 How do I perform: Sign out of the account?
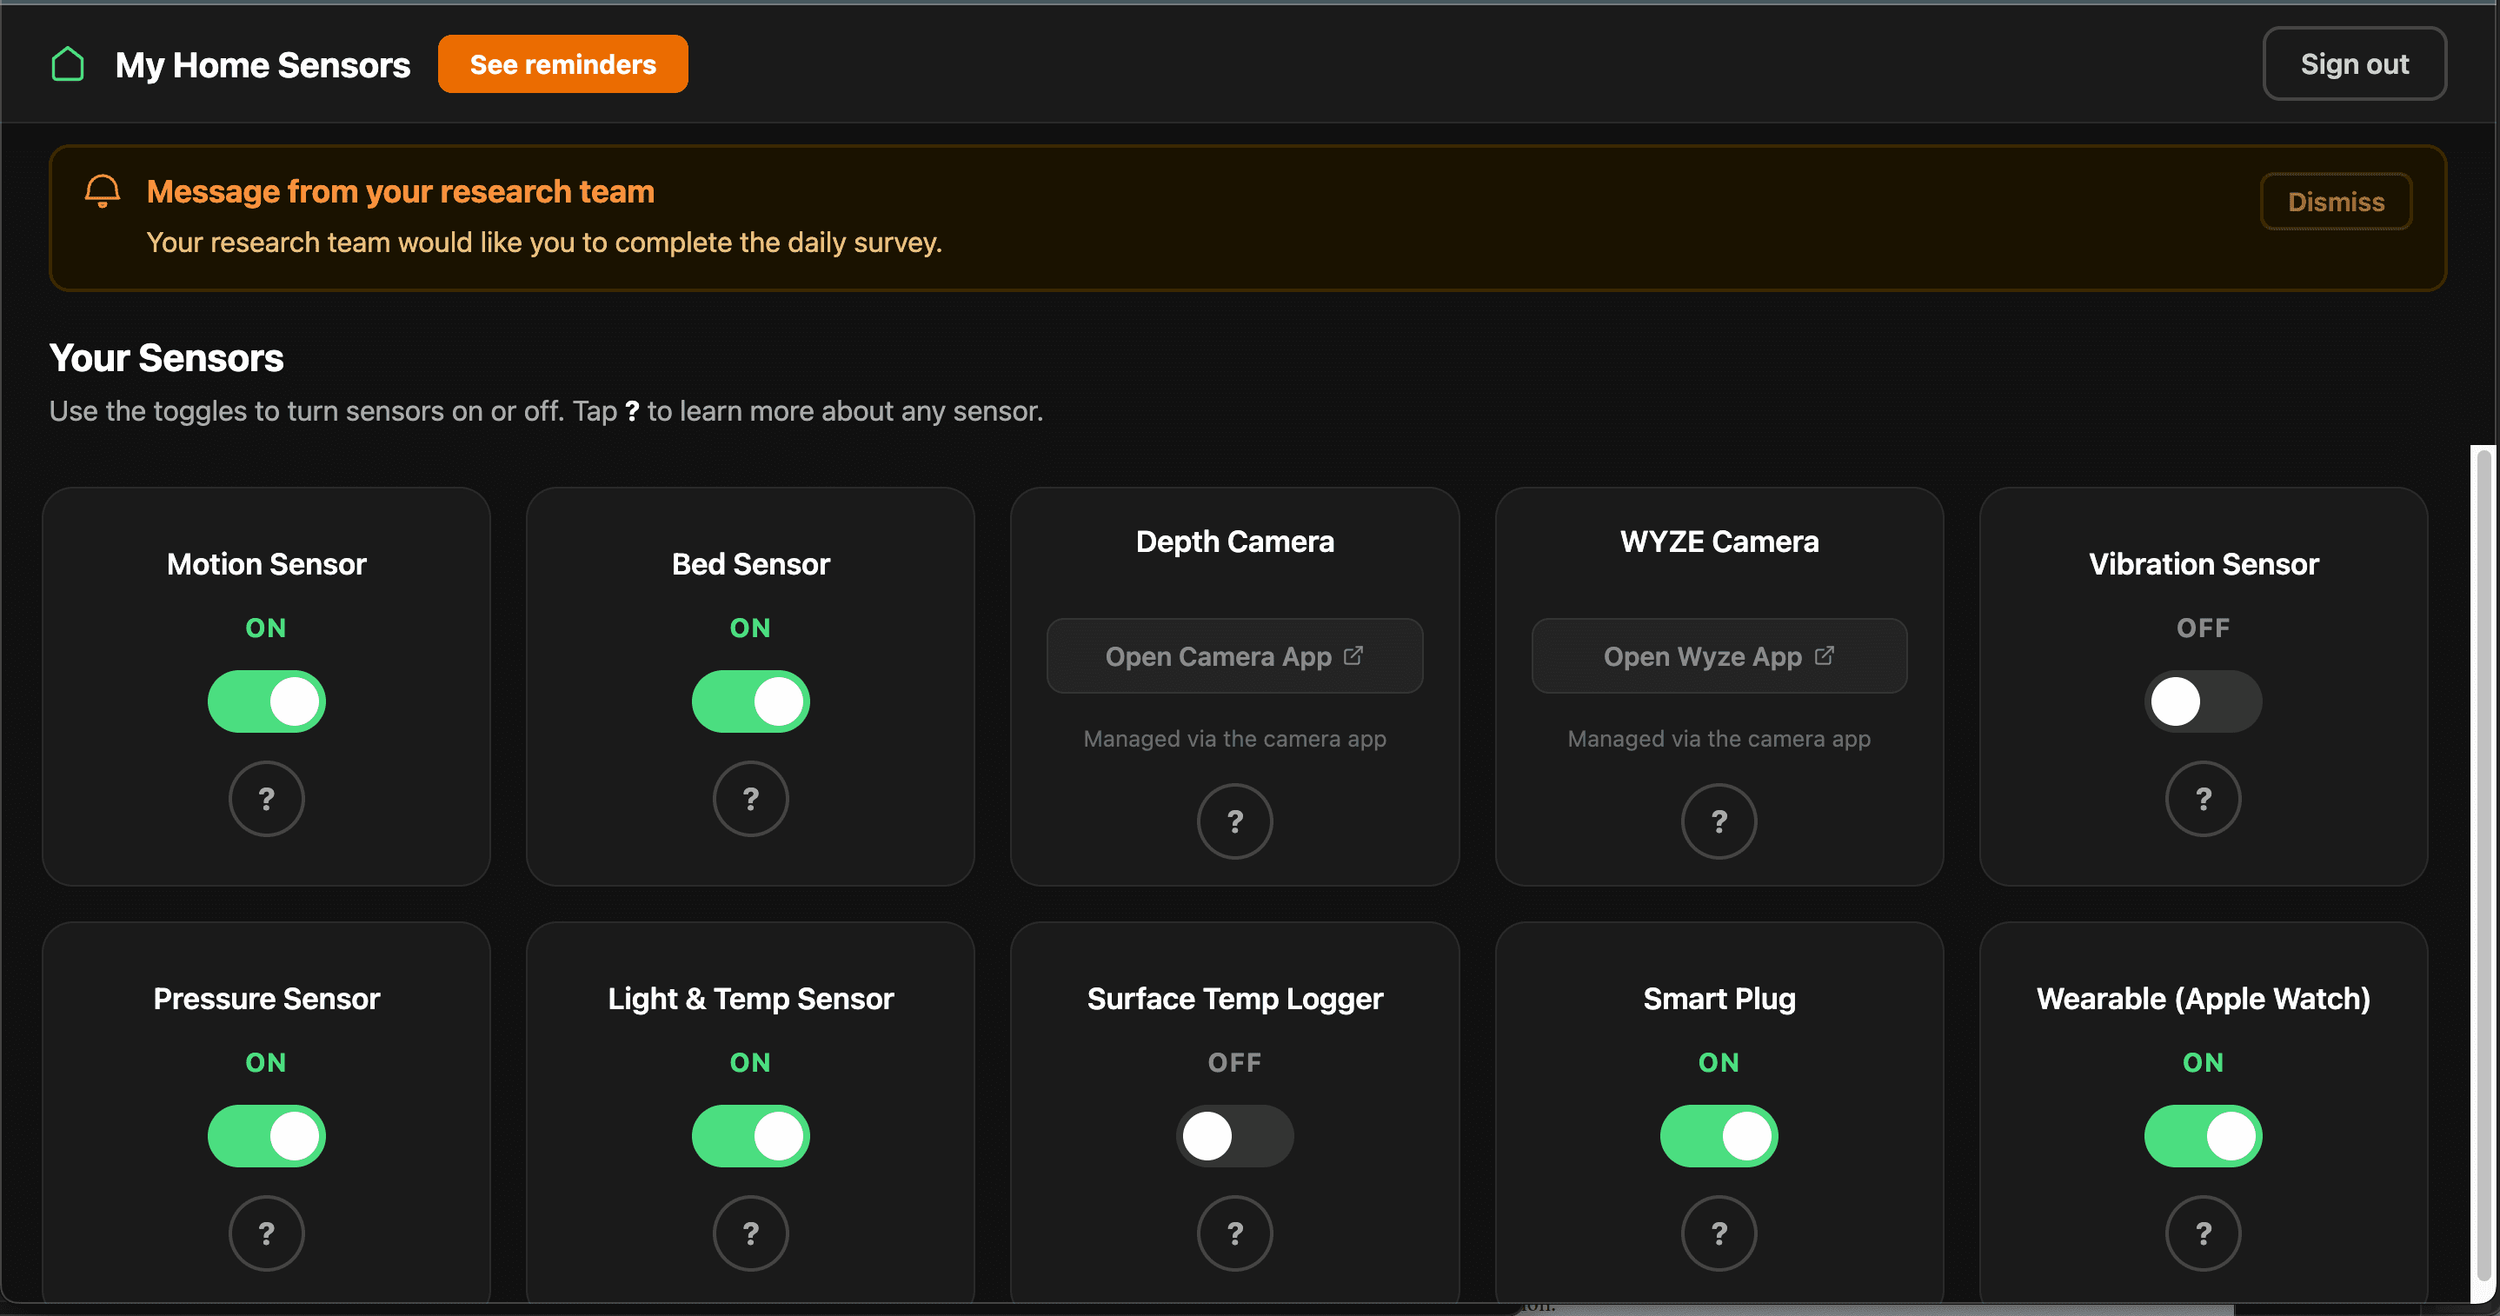pyautogui.click(x=2355, y=64)
